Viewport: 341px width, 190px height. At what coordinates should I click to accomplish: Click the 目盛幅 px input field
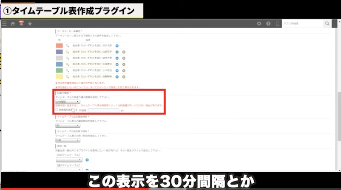coord(103,110)
